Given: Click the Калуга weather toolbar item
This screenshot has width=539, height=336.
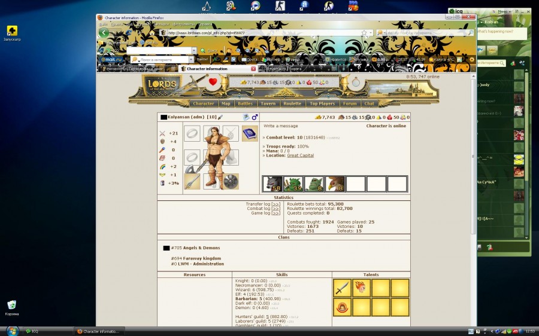Looking at the screenshot, I should pos(441,59).
